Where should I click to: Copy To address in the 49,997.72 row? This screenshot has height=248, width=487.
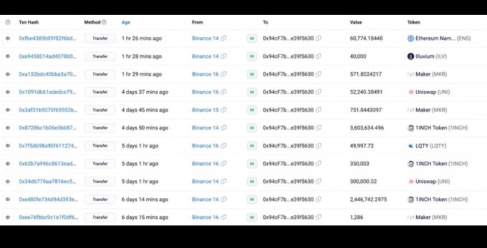(x=318, y=145)
